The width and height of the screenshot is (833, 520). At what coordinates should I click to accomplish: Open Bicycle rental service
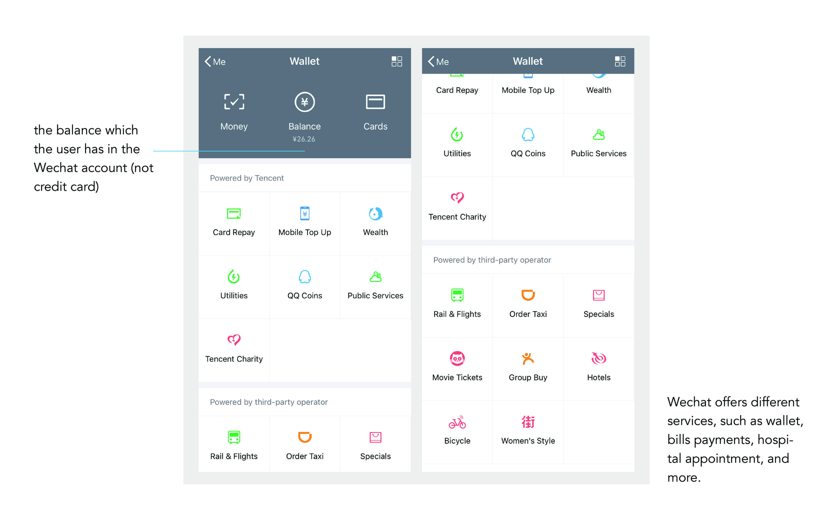tap(457, 422)
